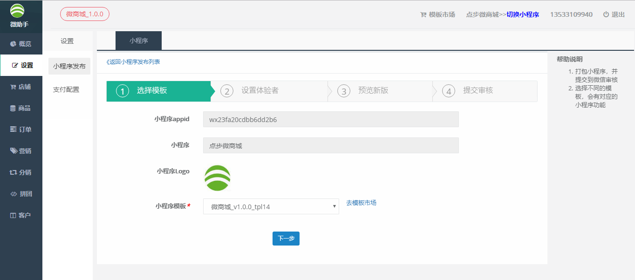
Task: Go to 订单 orders in sidebar
Action: point(21,130)
